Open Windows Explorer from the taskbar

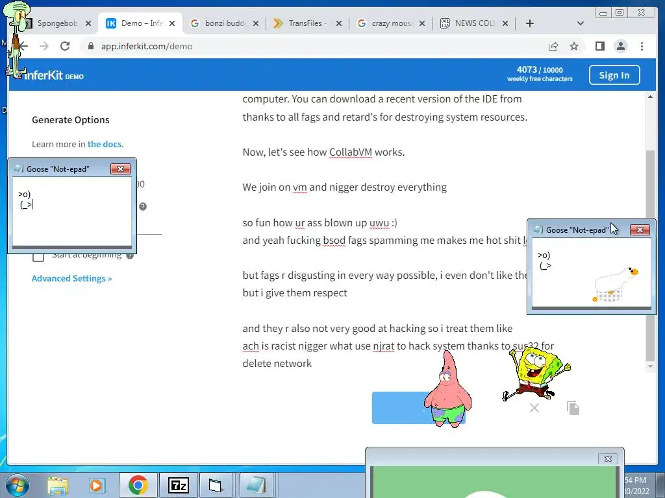click(58, 486)
